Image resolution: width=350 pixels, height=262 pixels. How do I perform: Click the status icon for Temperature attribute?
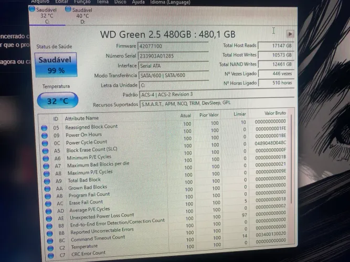pyautogui.click(x=51, y=248)
